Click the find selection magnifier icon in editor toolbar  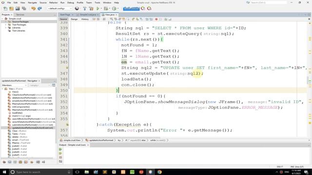(112, 19)
